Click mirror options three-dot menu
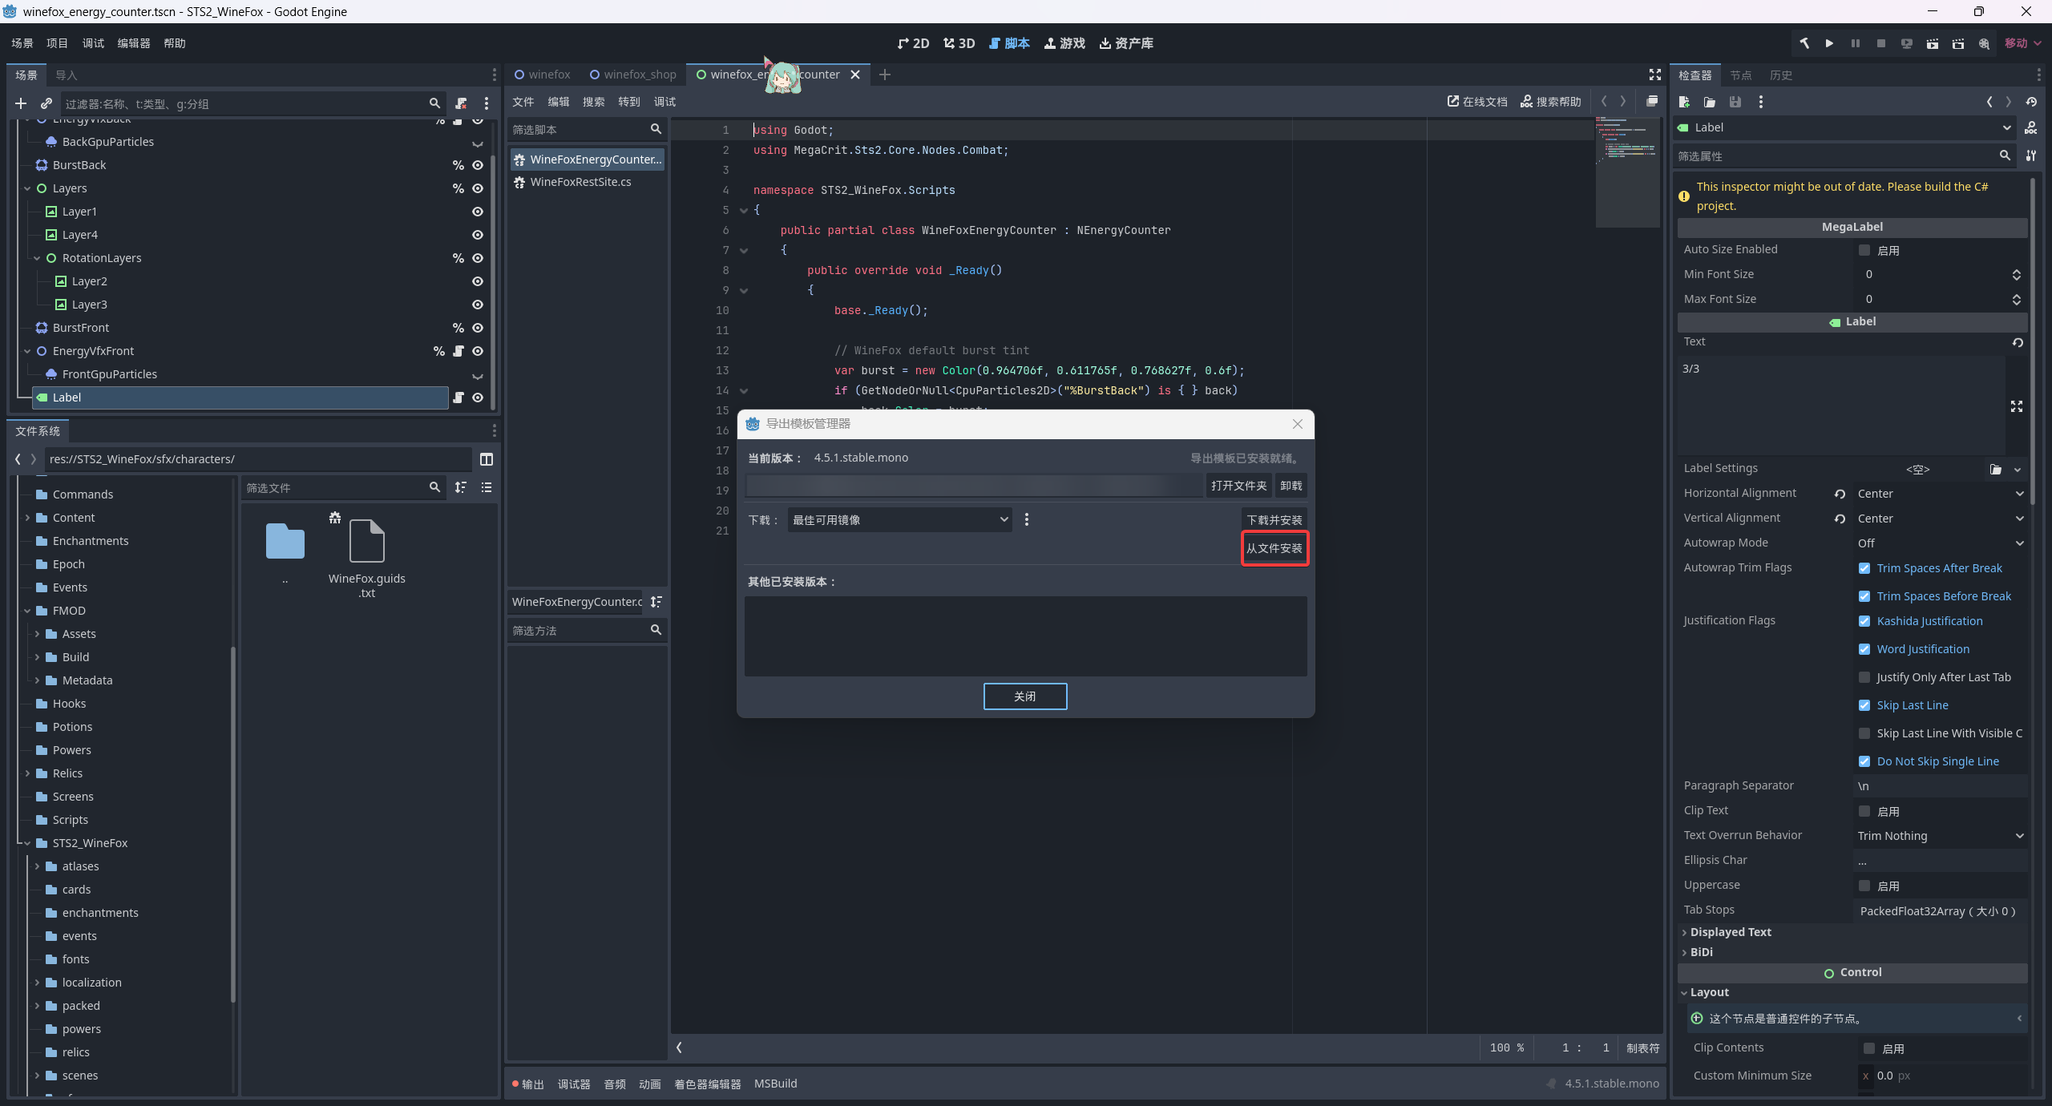Screen dimensions: 2052x1106 click(x=1026, y=520)
